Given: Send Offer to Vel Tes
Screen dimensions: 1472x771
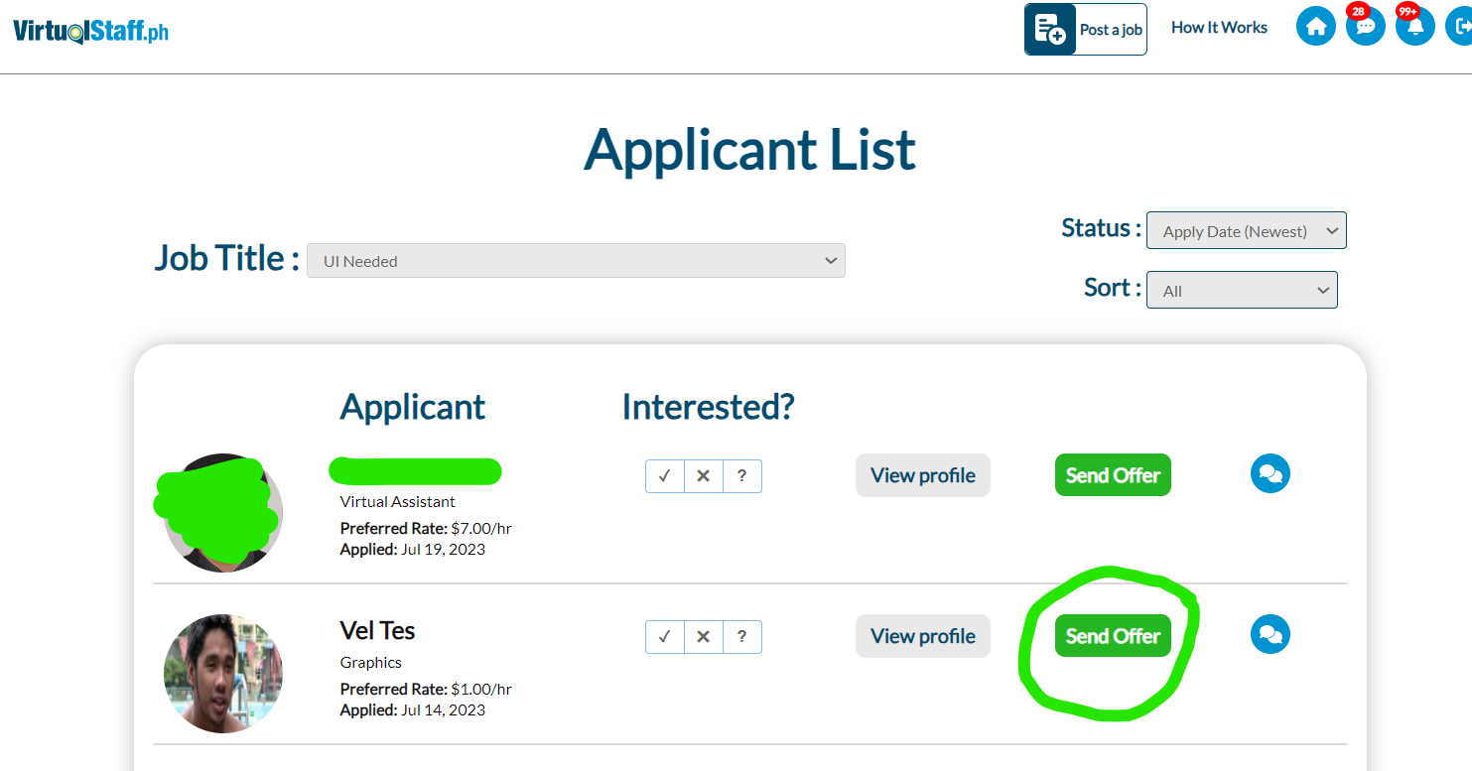Looking at the screenshot, I should [x=1113, y=636].
